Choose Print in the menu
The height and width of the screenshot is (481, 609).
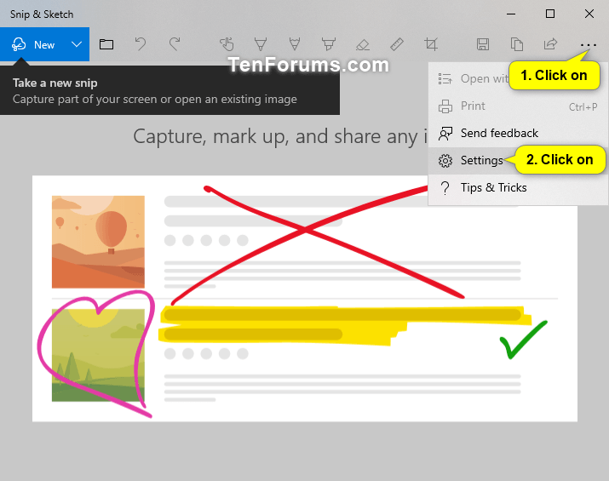coord(518,106)
